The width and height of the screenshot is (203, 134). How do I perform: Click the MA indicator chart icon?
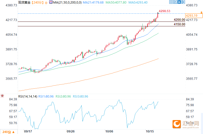(51, 2)
